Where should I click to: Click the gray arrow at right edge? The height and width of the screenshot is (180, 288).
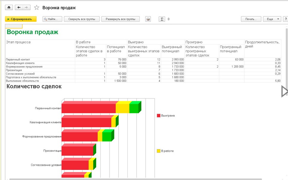tap(284, 91)
